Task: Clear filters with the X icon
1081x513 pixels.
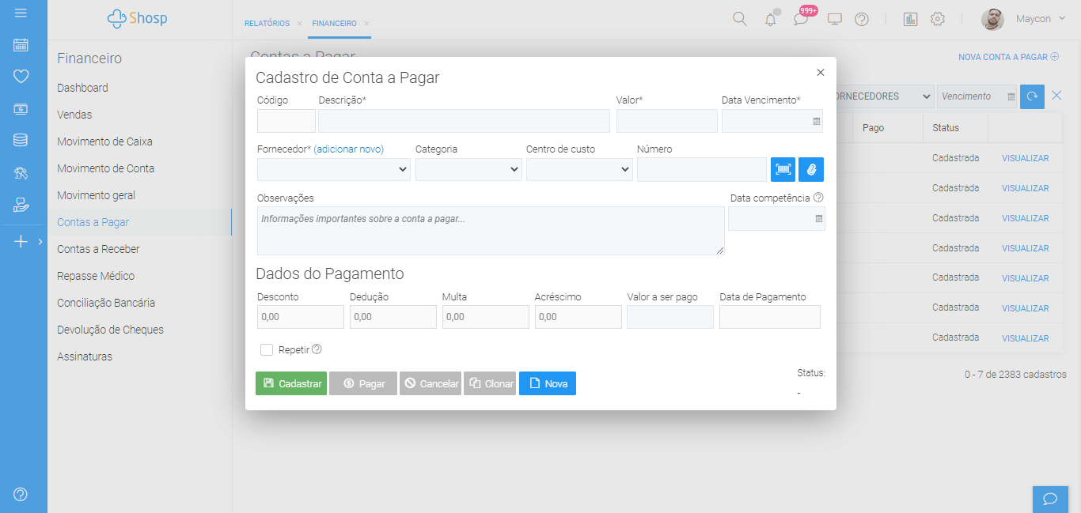Action: click(x=1056, y=96)
